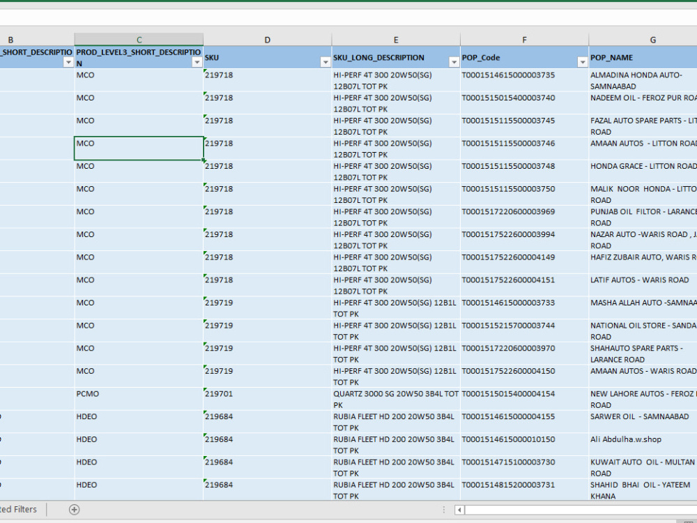Click POP code T000151752260004149
697x523 pixels.
[524, 262]
